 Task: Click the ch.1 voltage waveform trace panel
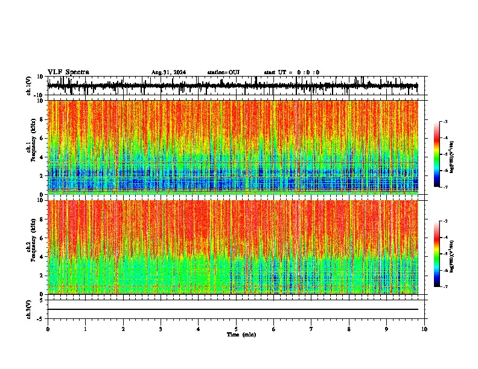[236, 86]
